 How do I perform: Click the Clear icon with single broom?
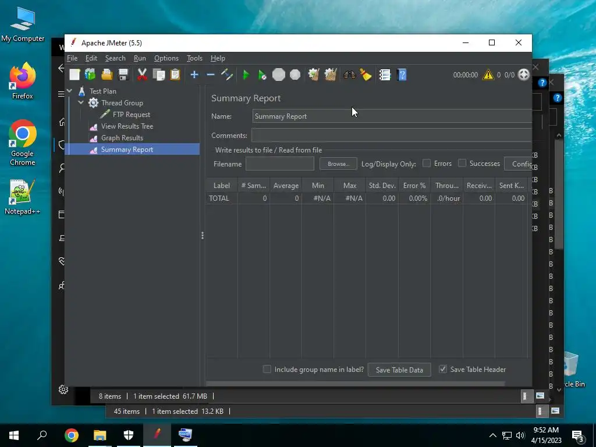(x=314, y=74)
